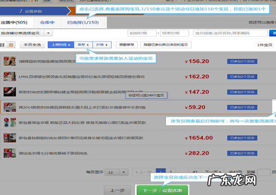Click 上一步 previous step button
The width and height of the screenshot is (276, 195).
[117, 190]
